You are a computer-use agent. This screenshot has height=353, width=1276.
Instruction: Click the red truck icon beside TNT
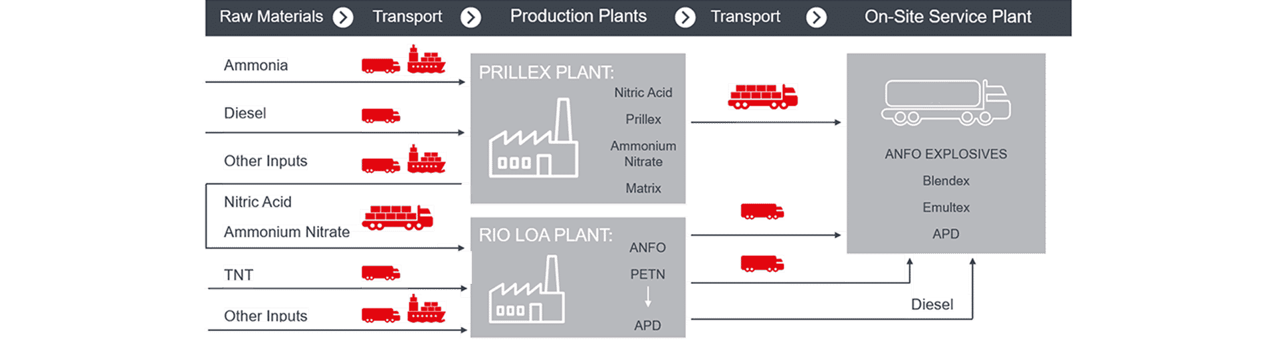coord(381,273)
